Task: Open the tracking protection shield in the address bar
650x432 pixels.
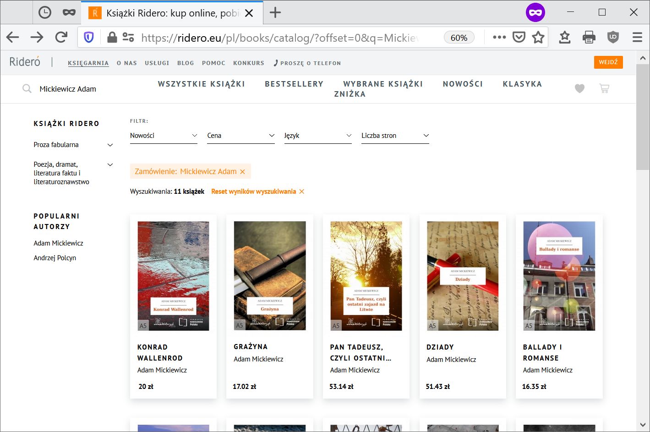Action: 89,38
